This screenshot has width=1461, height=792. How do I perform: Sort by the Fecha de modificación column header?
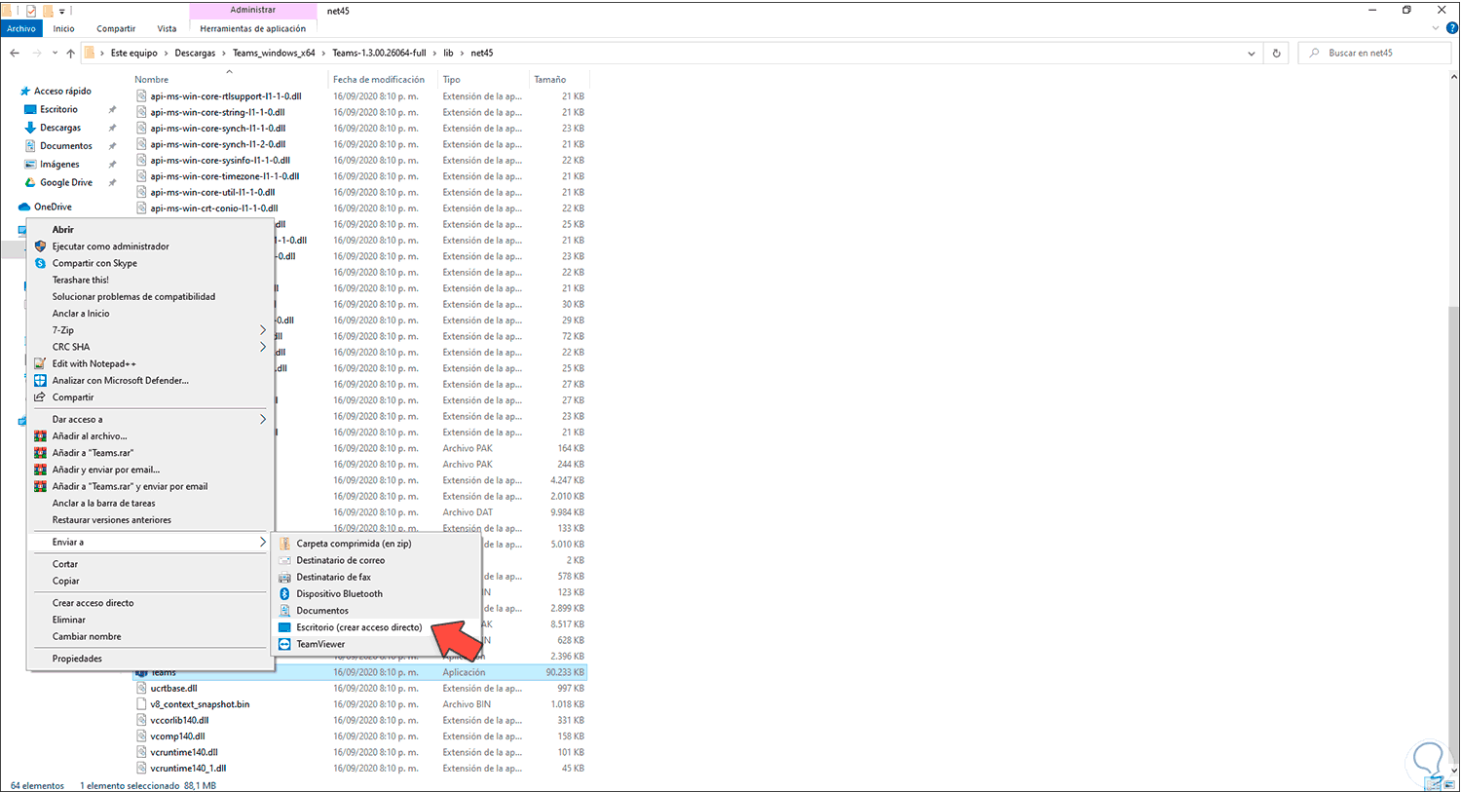point(379,80)
